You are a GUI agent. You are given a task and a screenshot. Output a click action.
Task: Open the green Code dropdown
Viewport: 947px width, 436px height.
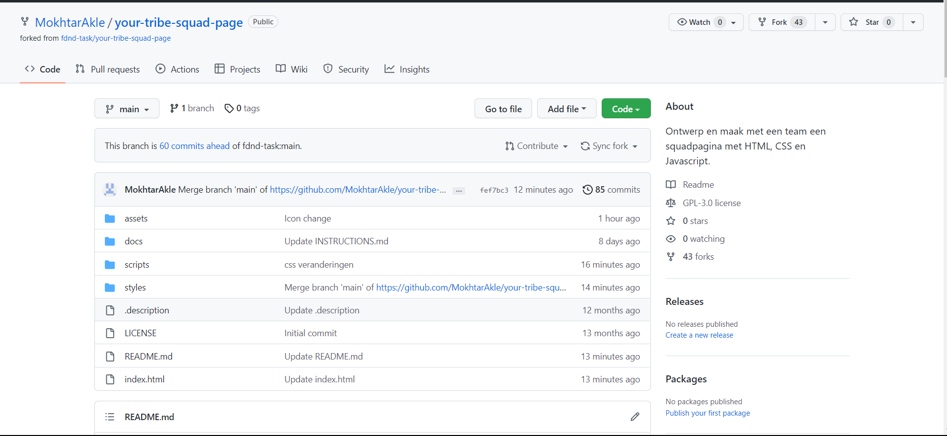coord(626,109)
